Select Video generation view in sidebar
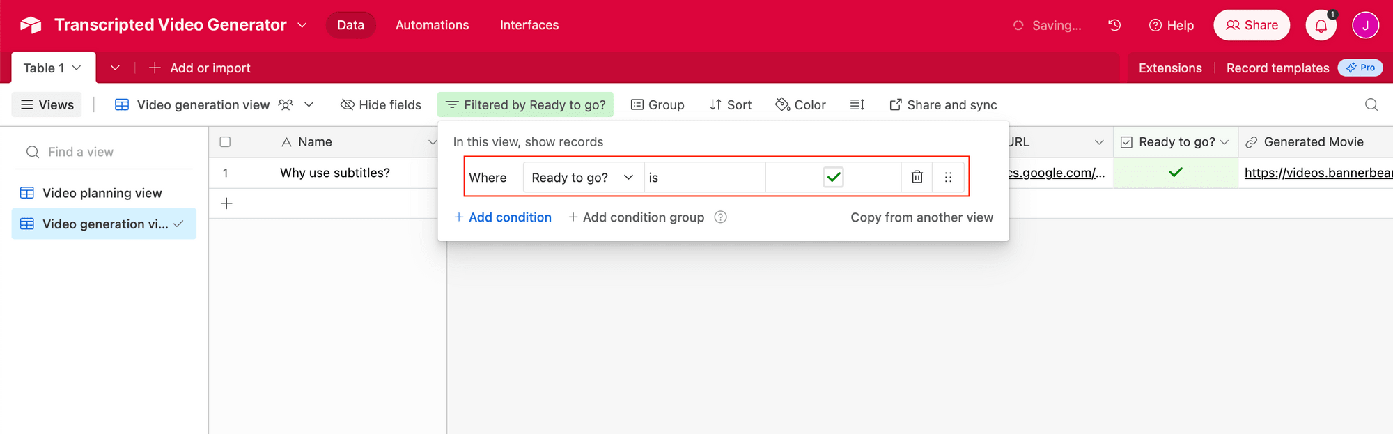The width and height of the screenshot is (1393, 434). coord(104,224)
